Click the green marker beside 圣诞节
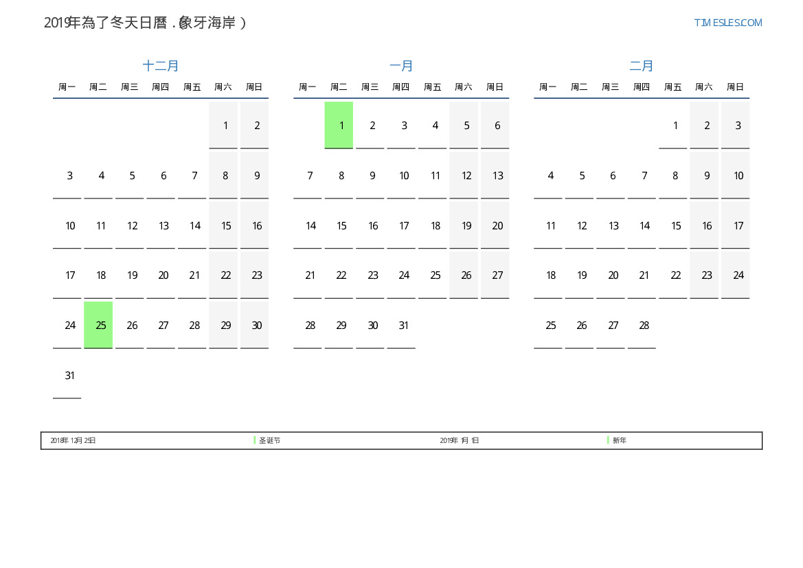The image size is (803, 568). (x=255, y=440)
